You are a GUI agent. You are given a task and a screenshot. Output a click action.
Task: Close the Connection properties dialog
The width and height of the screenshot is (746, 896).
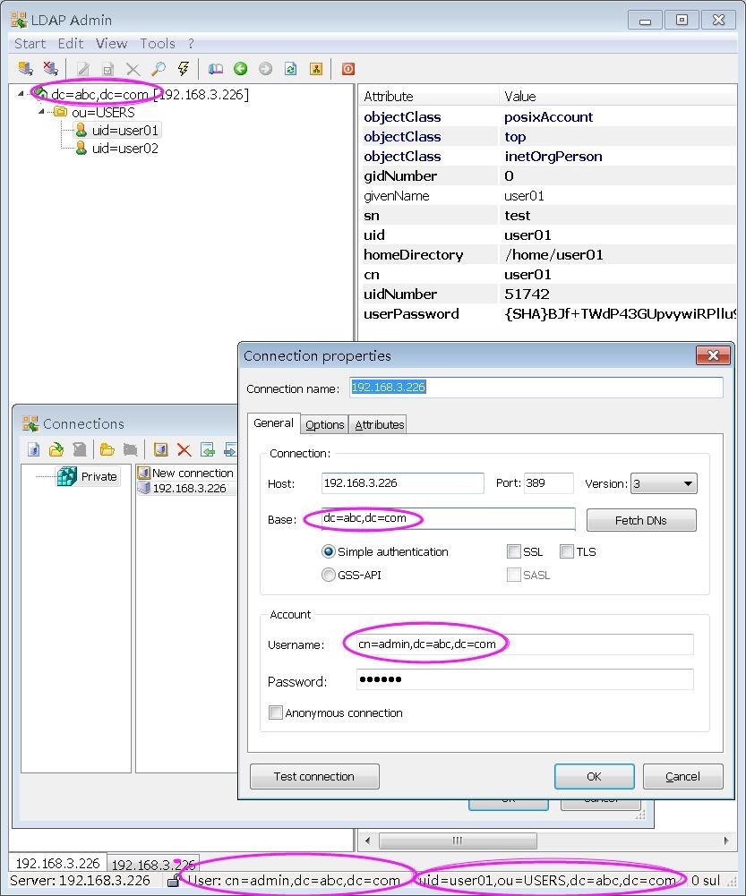click(713, 355)
